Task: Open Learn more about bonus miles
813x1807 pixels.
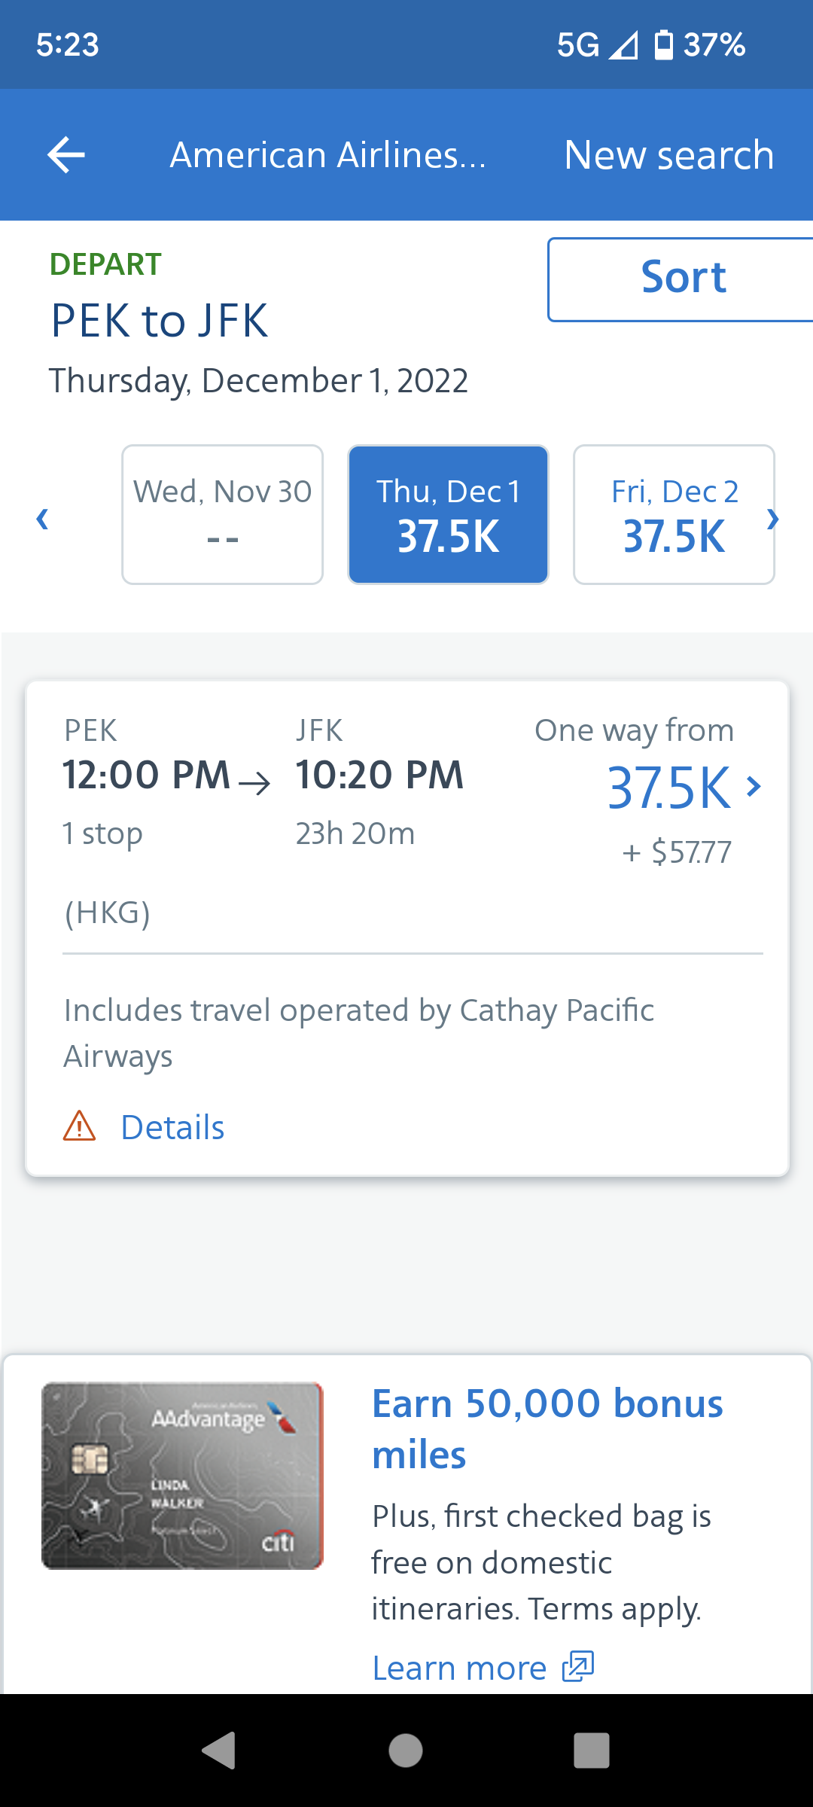Action: click(459, 1668)
